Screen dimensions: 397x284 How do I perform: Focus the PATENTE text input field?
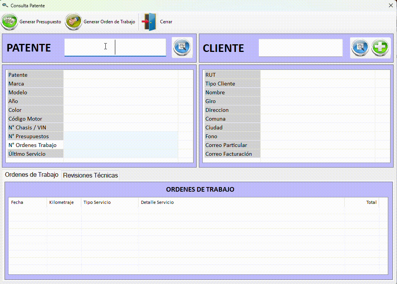tap(115, 47)
